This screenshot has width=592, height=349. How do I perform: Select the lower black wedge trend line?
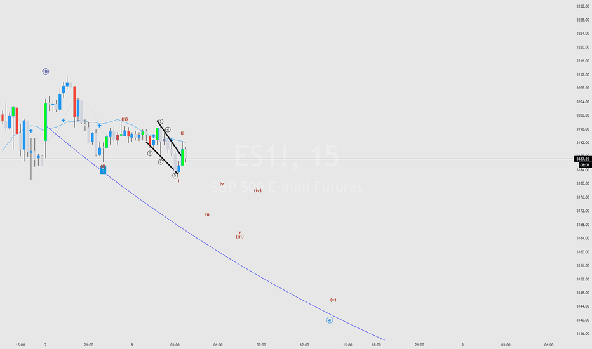pyautogui.click(x=163, y=158)
